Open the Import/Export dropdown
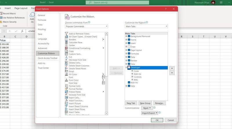 tap(150, 113)
